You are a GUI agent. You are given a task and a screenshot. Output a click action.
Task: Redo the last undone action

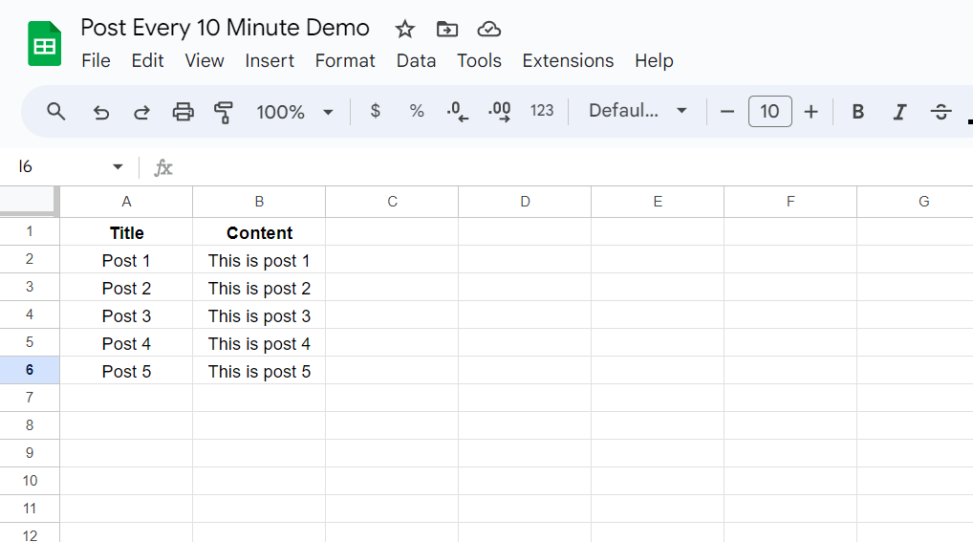point(141,112)
